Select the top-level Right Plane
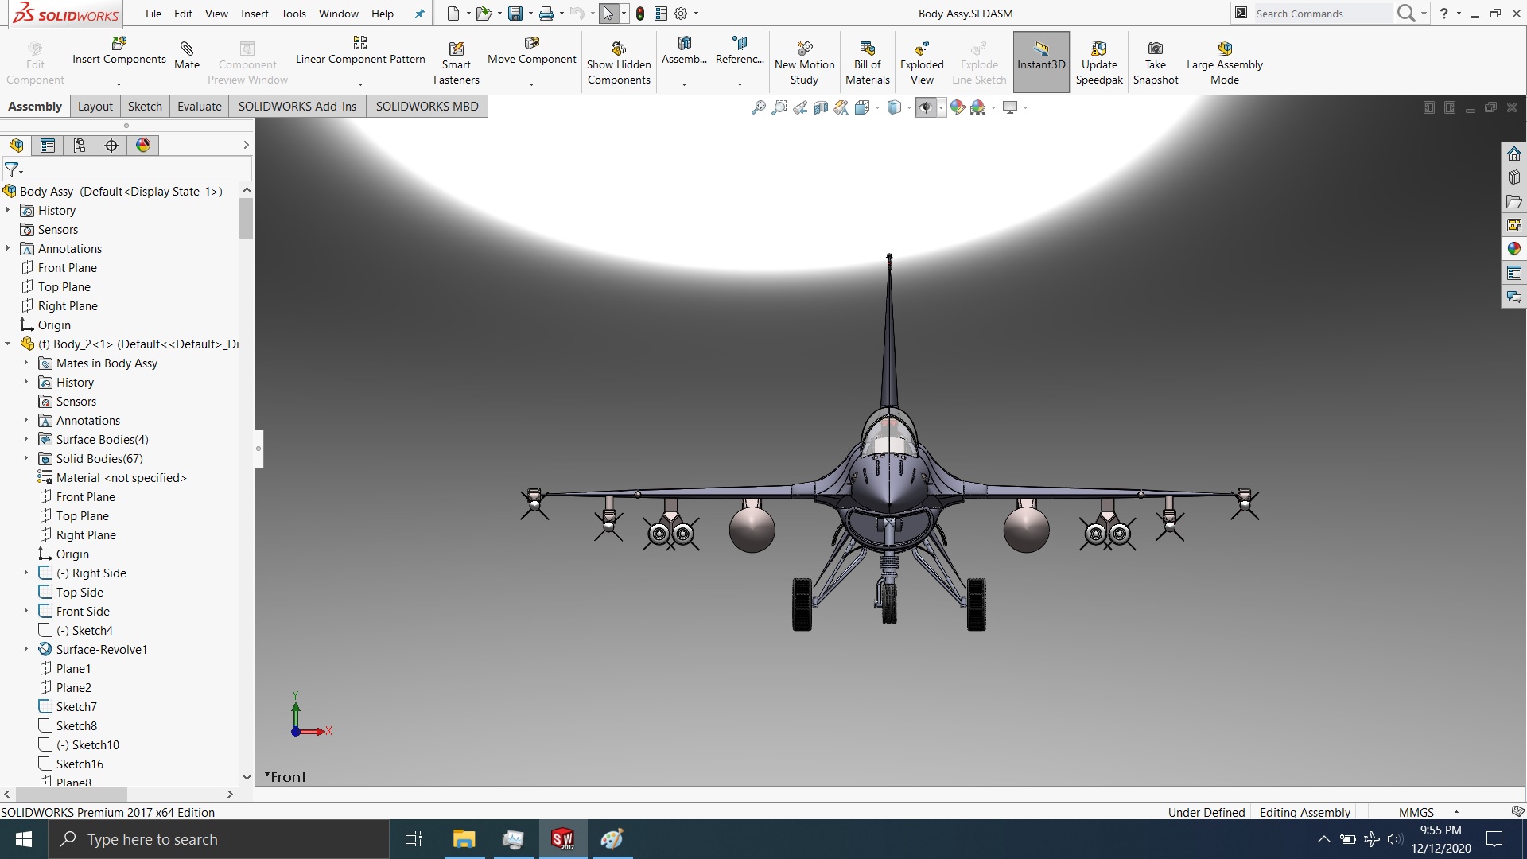Image resolution: width=1527 pixels, height=859 pixels. [68, 306]
